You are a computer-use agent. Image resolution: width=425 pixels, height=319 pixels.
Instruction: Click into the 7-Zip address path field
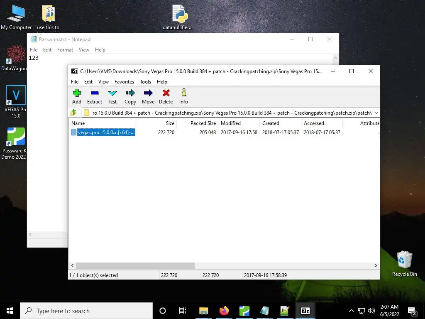click(228, 113)
